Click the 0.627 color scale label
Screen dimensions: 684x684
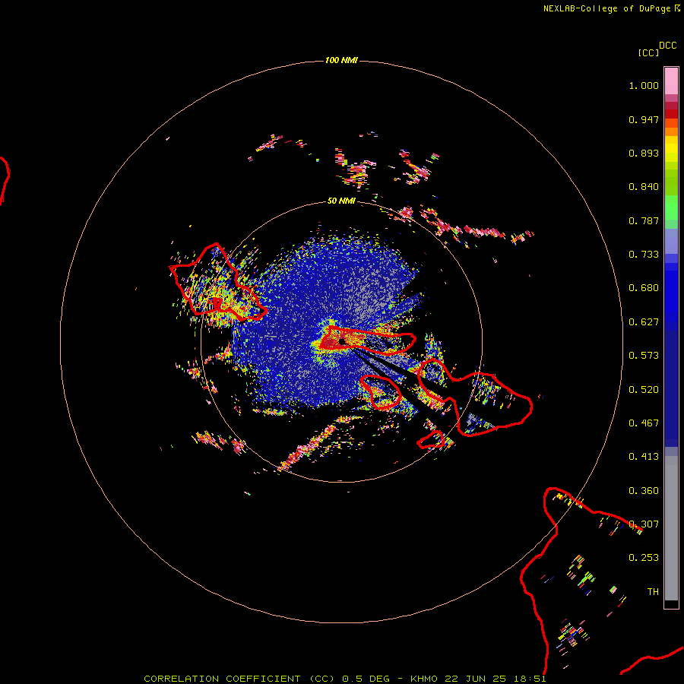pyautogui.click(x=644, y=322)
